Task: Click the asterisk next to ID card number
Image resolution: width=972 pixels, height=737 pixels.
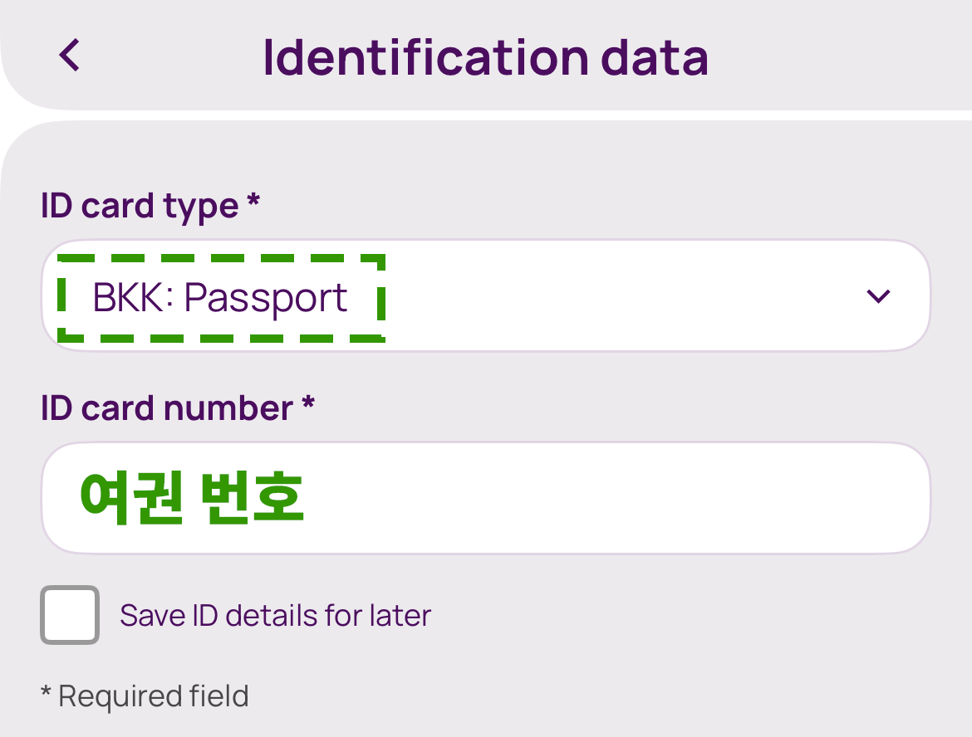Action: 307,404
